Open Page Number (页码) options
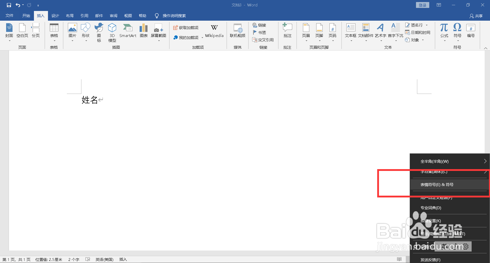 (x=333, y=33)
